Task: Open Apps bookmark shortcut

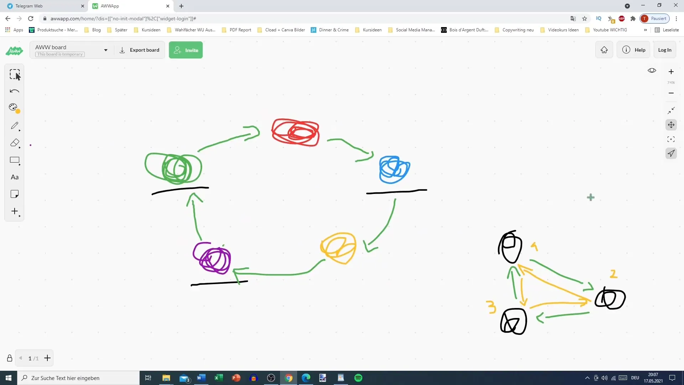Action: coord(14,30)
